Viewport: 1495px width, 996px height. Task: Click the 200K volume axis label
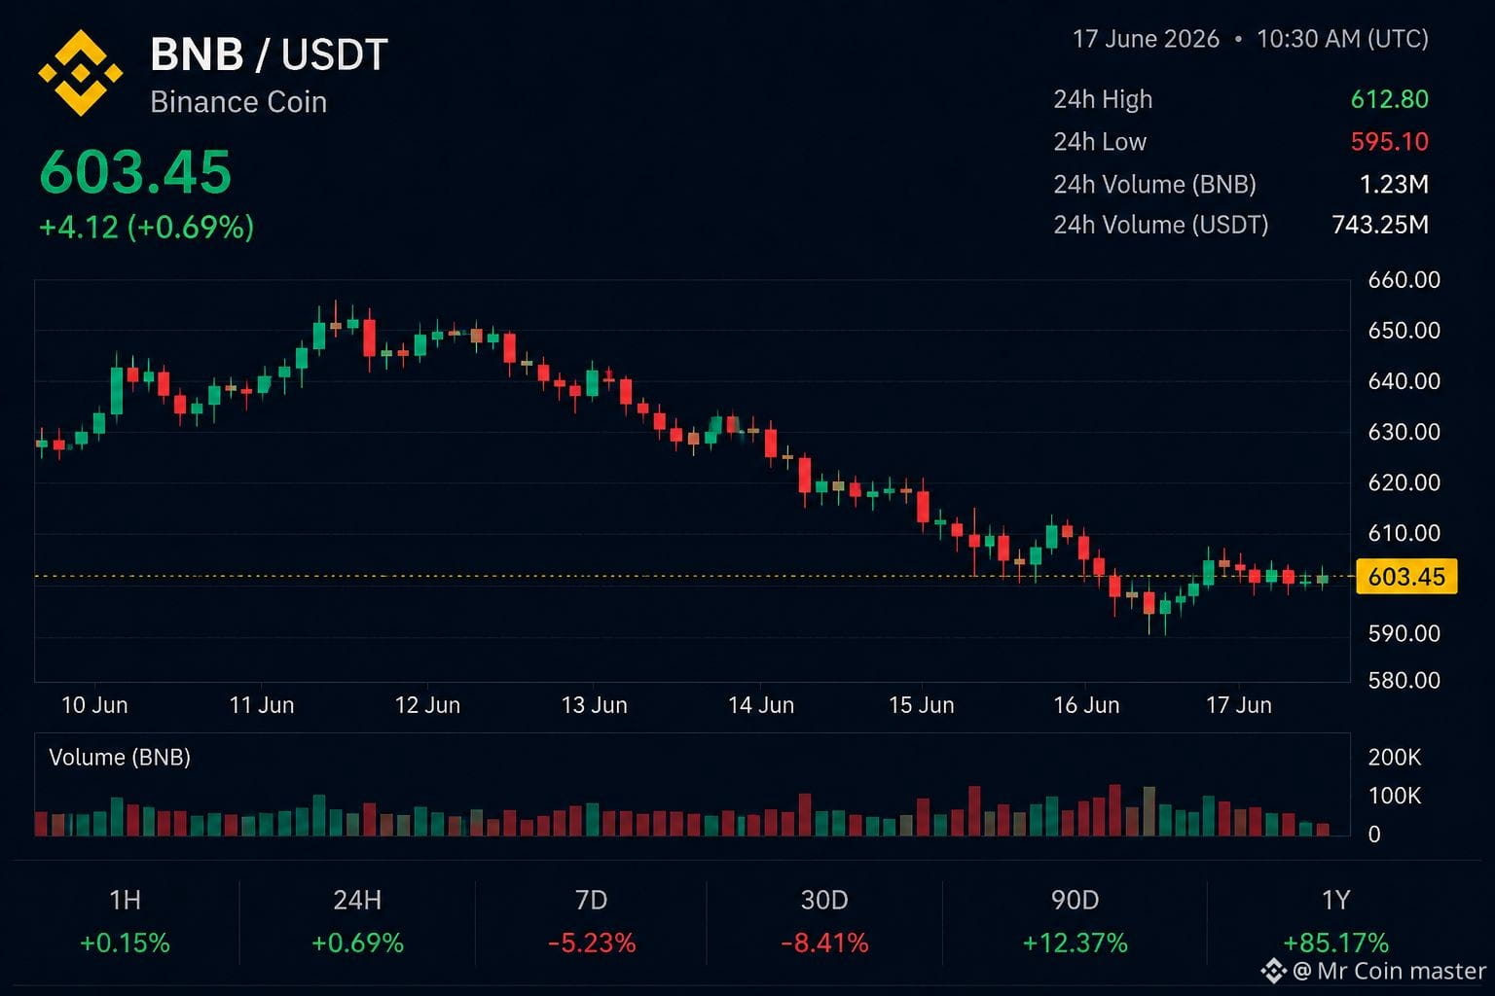[1395, 758]
